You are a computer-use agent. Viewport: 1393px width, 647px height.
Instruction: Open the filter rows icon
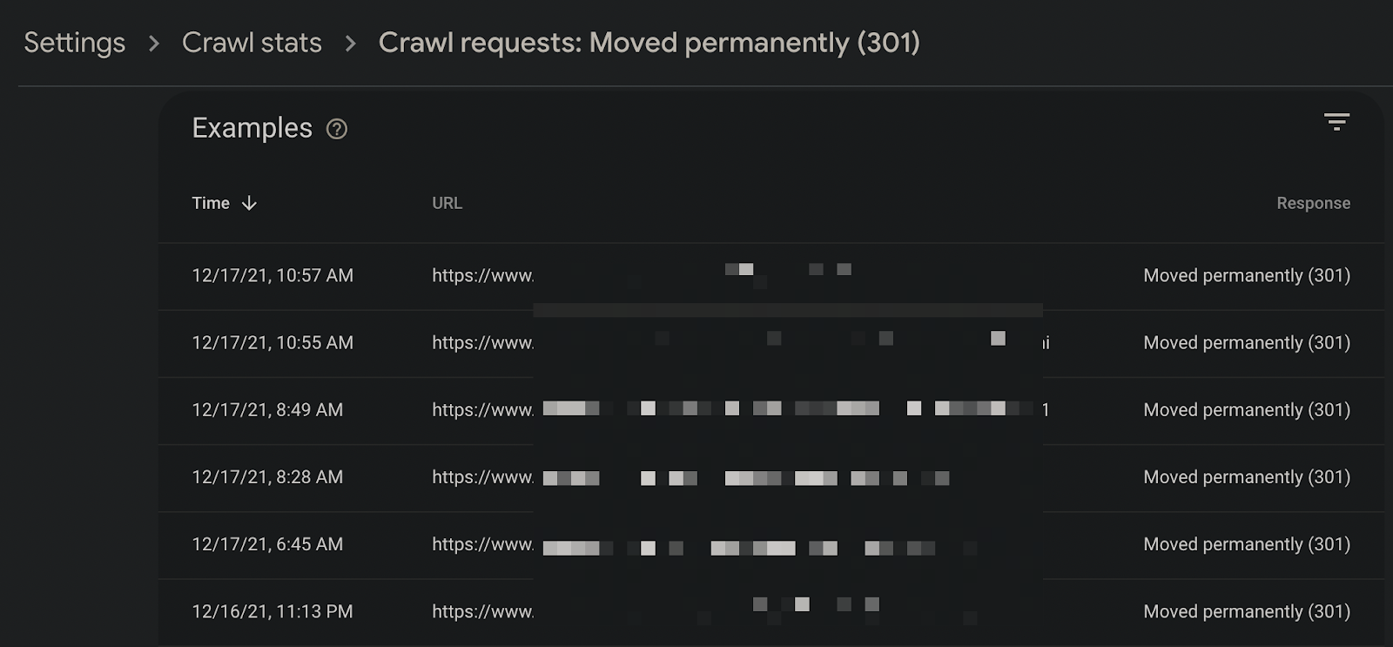1336,122
